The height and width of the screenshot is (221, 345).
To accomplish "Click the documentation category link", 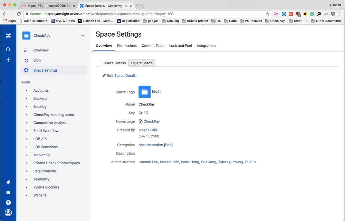I will coord(151,145).
